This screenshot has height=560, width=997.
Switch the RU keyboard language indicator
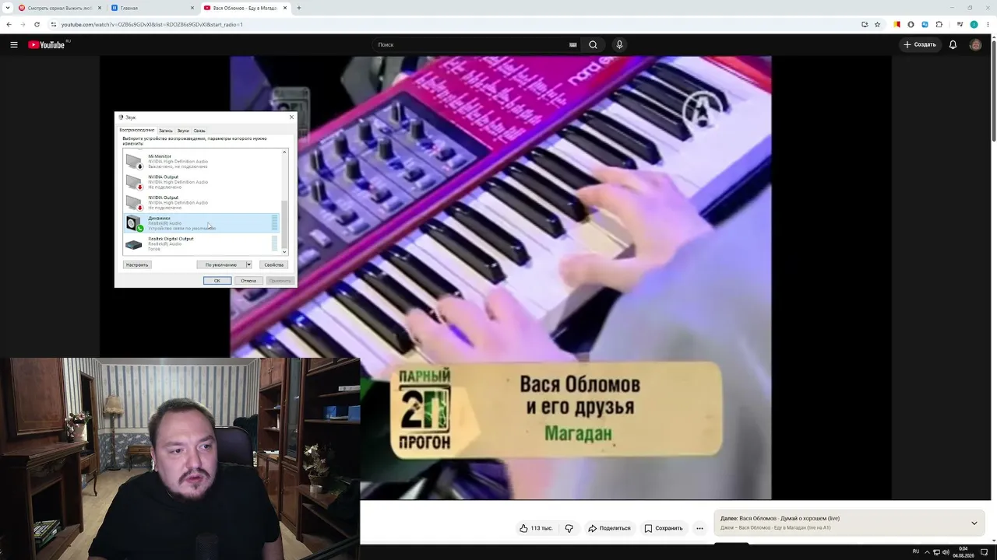coord(916,552)
